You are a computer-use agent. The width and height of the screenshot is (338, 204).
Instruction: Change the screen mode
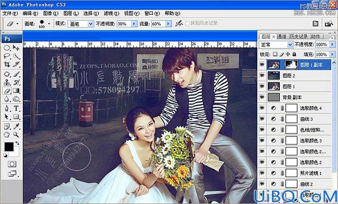[12, 173]
